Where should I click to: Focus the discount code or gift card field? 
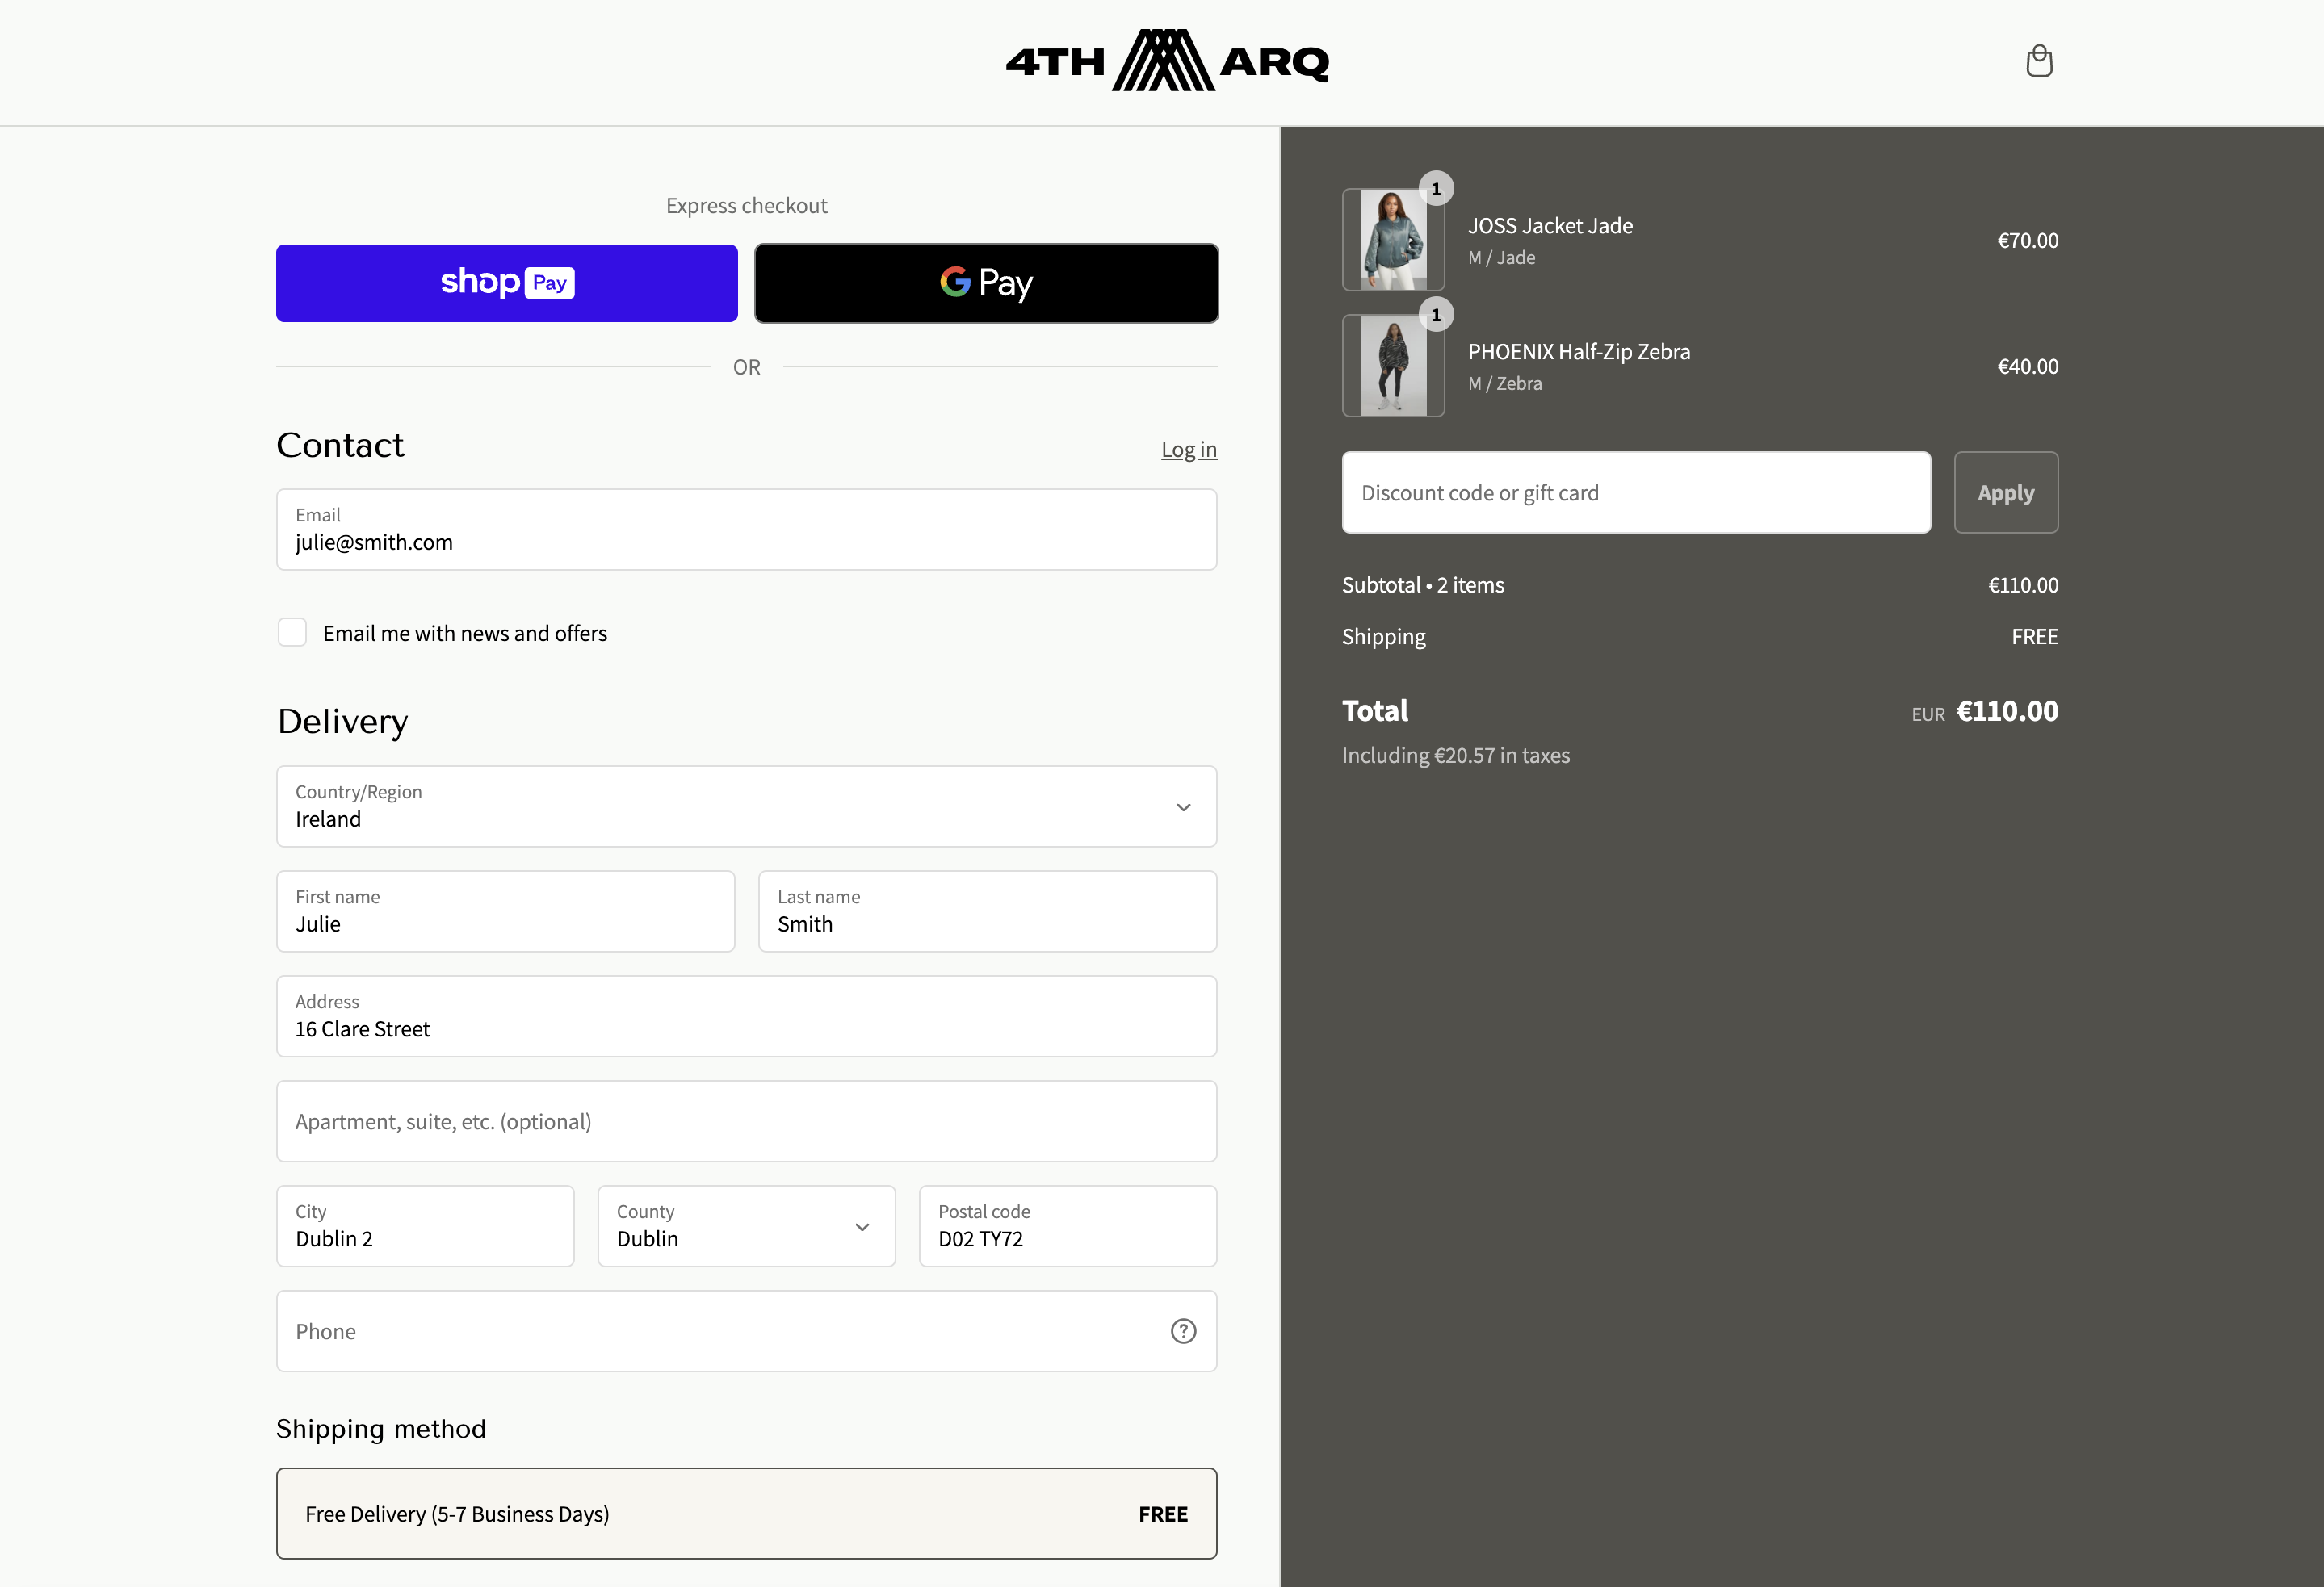(x=1635, y=492)
